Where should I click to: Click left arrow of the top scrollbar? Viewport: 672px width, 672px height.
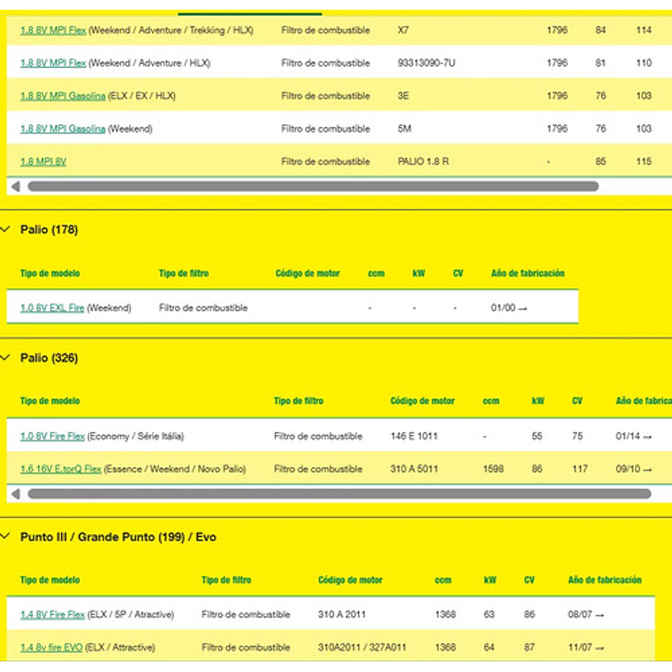(15, 187)
